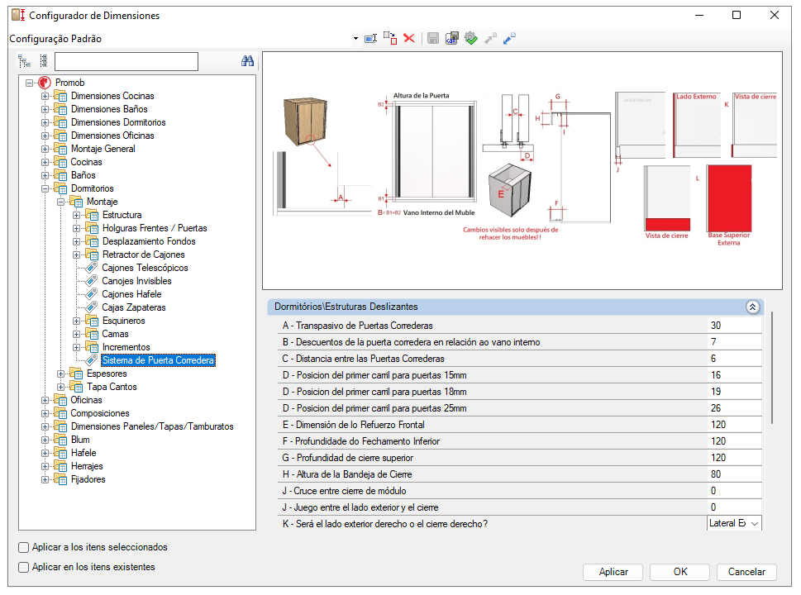Click the binoculars search icon

pyautogui.click(x=248, y=61)
